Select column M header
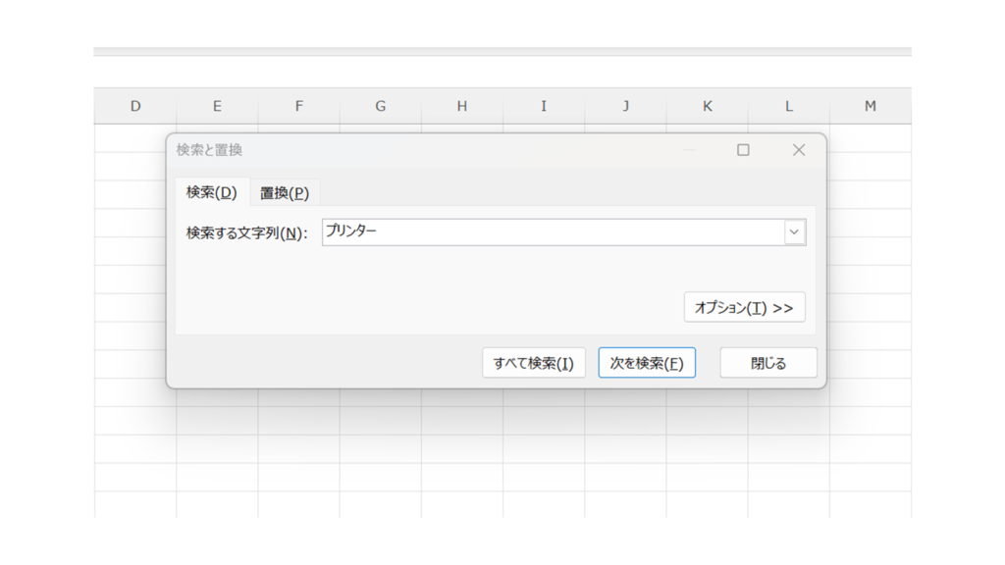The image size is (1005, 565). (x=870, y=106)
